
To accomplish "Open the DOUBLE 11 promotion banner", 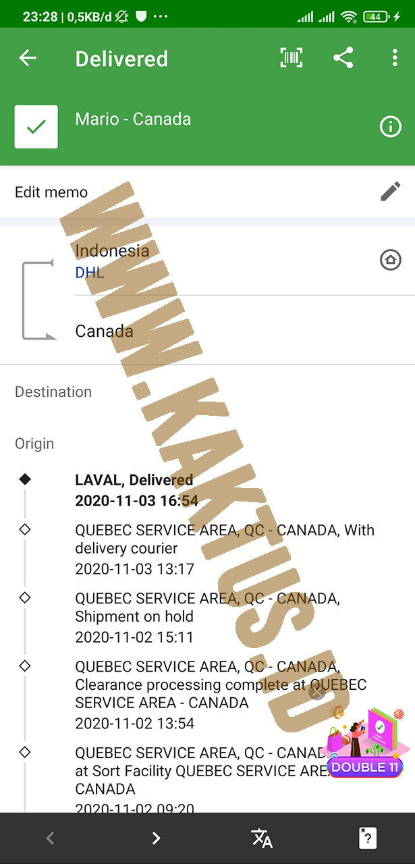I will click(x=366, y=741).
